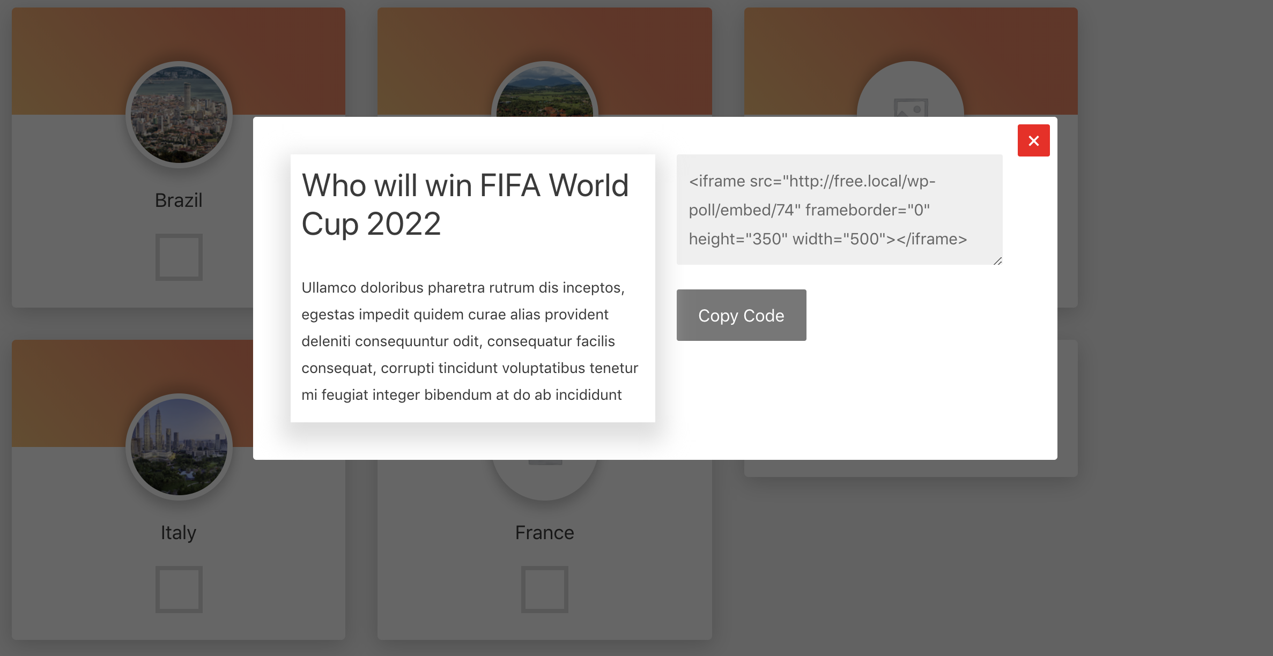The width and height of the screenshot is (1273, 656).
Task: Tick the Brazil checkbox
Action: coord(179,257)
